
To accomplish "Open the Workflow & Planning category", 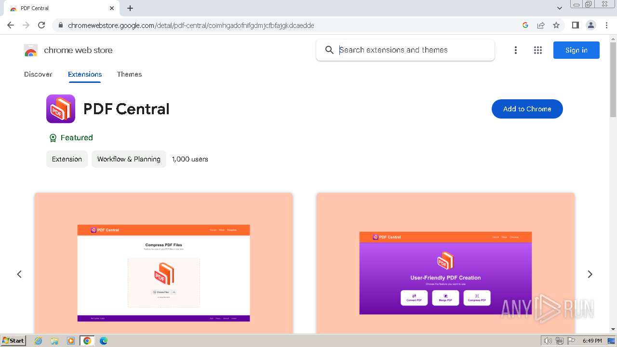I will click(x=129, y=159).
